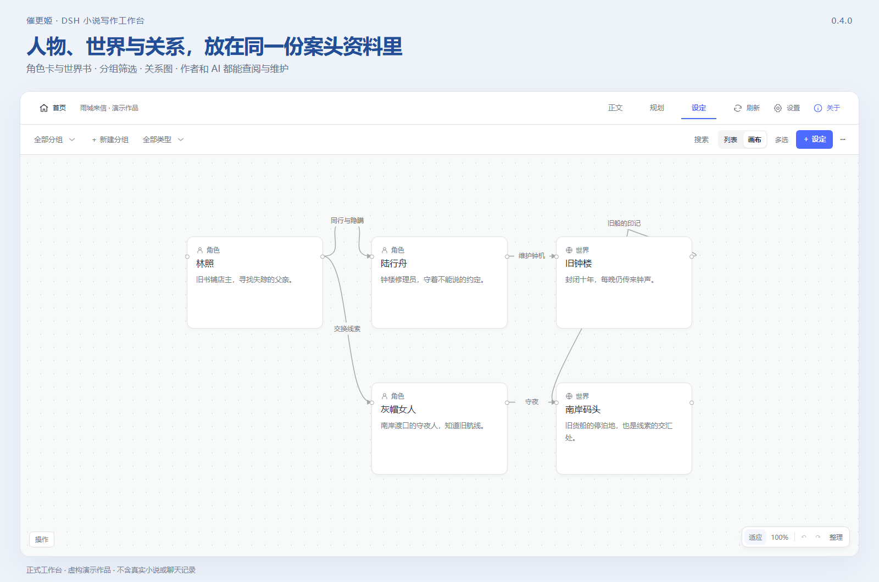Image resolution: width=879 pixels, height=582 pixels.
Task: Switch to 列表 list view
Action: point(731,139)
